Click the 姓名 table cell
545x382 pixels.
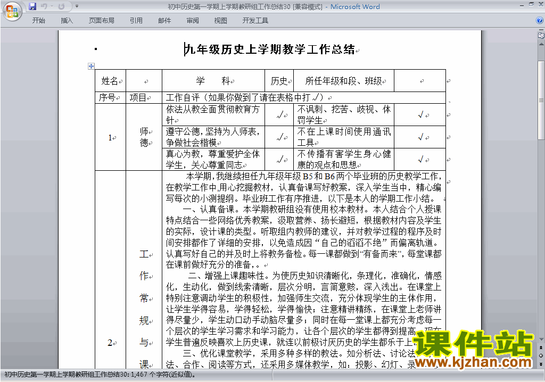[x=111, y=81]
